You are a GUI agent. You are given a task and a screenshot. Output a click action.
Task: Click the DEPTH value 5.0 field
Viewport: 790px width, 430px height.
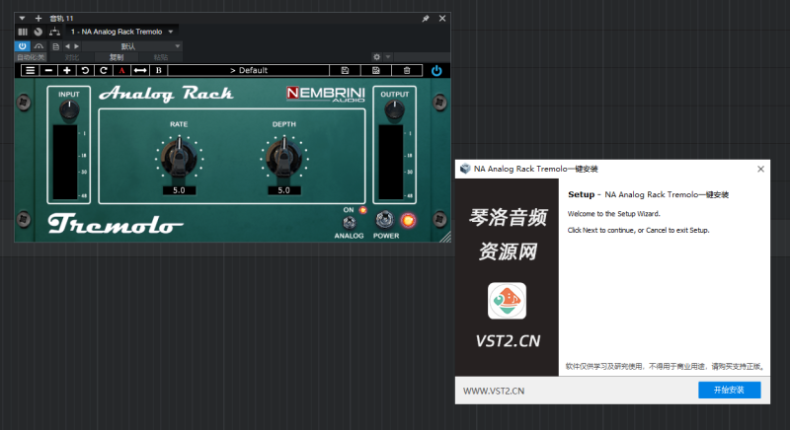point(283,190)
